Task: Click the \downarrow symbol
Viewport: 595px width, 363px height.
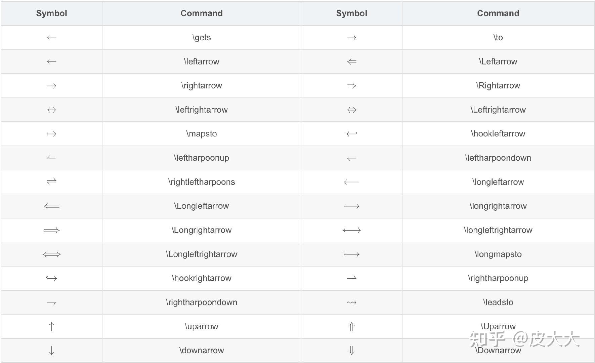Action: 51,351
